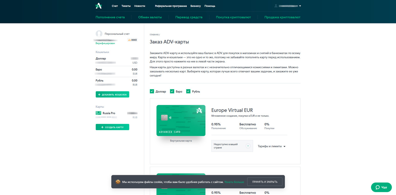The height and width of the screenshot is (195, 396).
Task: Select the Russia Pro card entry
Action: pos(116,115)
